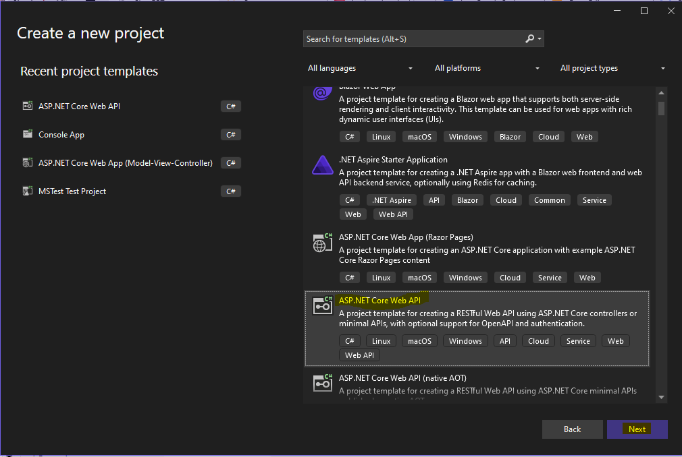Viewport: 682px width, 457px height.
Task: Click the ASP.NET Core Web App MVC recent icon
Action: (28, 162)
